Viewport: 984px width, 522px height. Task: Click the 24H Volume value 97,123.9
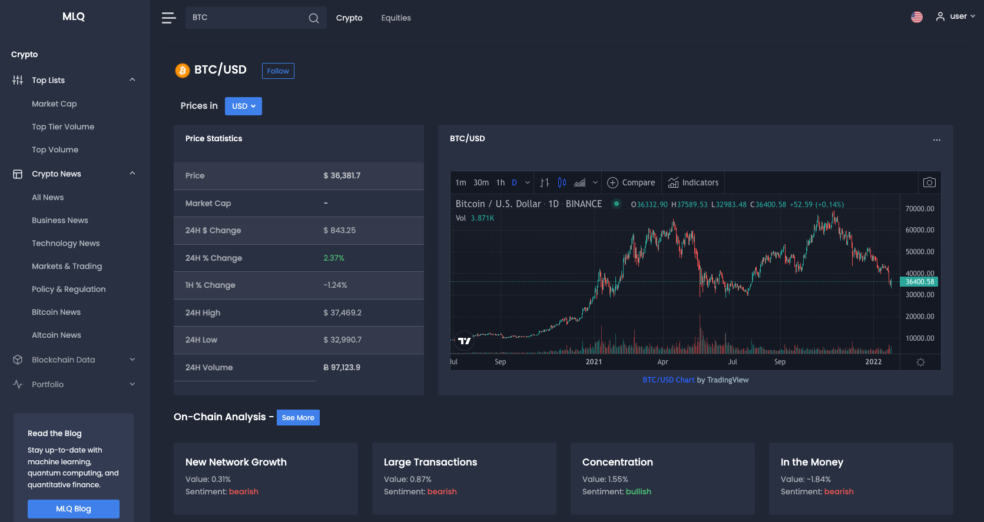342,367
